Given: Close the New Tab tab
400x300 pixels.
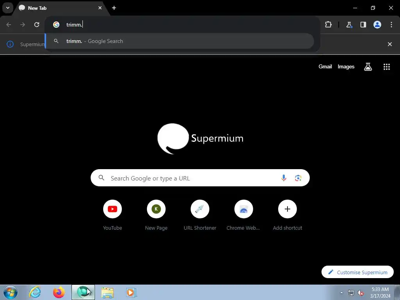Looking at the screenshot, I should click(100, 8).
